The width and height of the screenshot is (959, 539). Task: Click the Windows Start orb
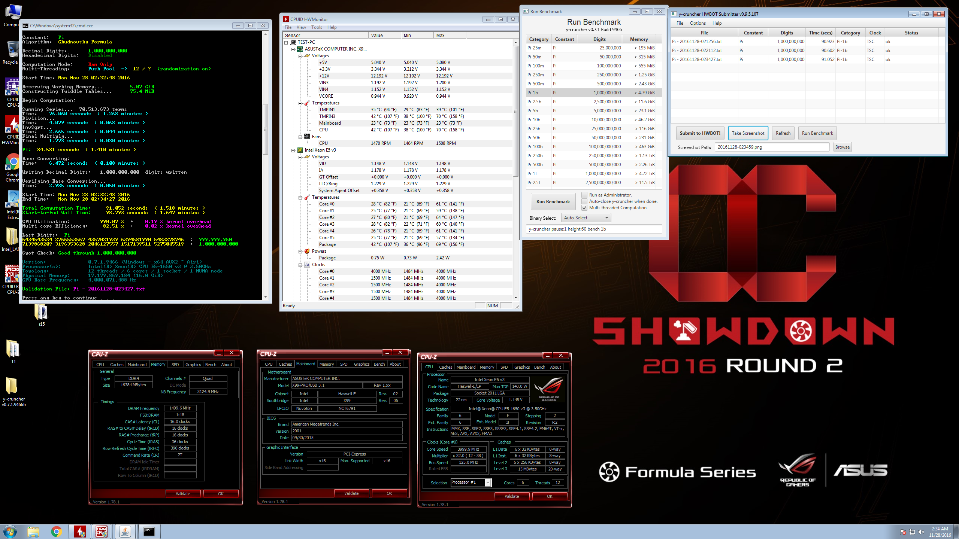point(10,532)
